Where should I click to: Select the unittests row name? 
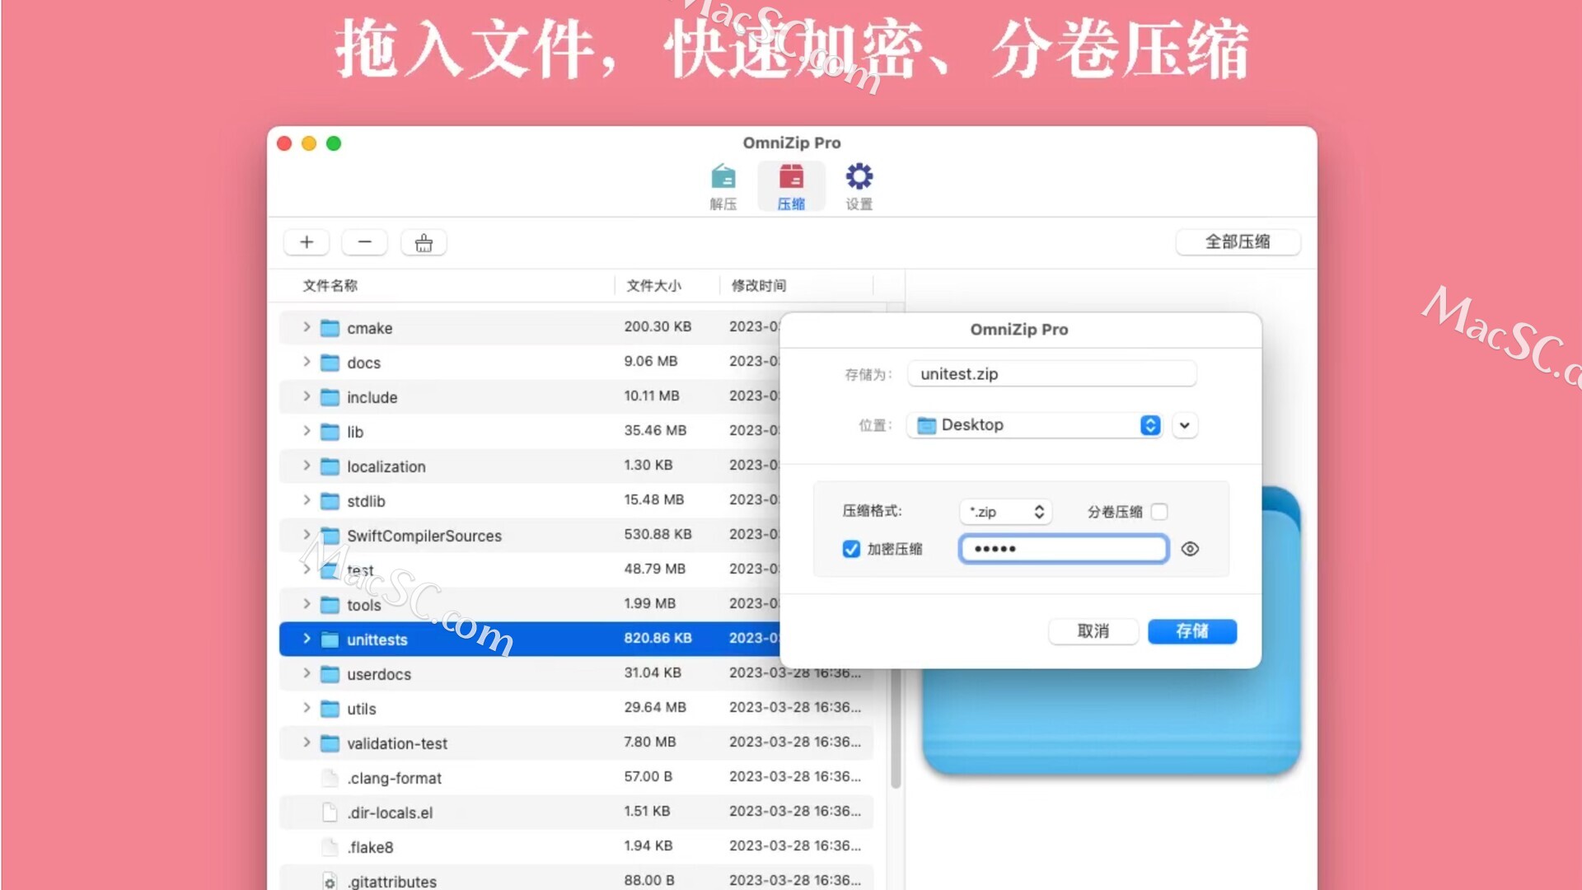click(x=377, y=639)
